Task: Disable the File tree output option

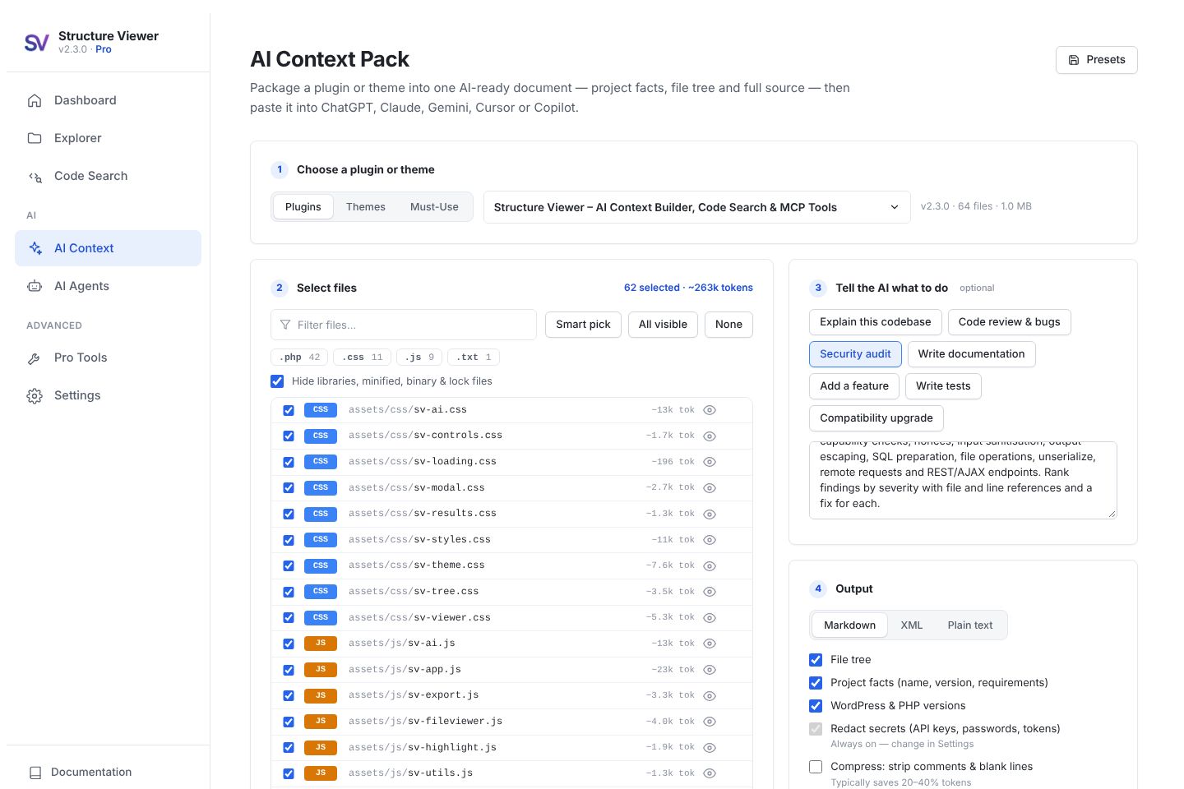Action: coord(816,660)
